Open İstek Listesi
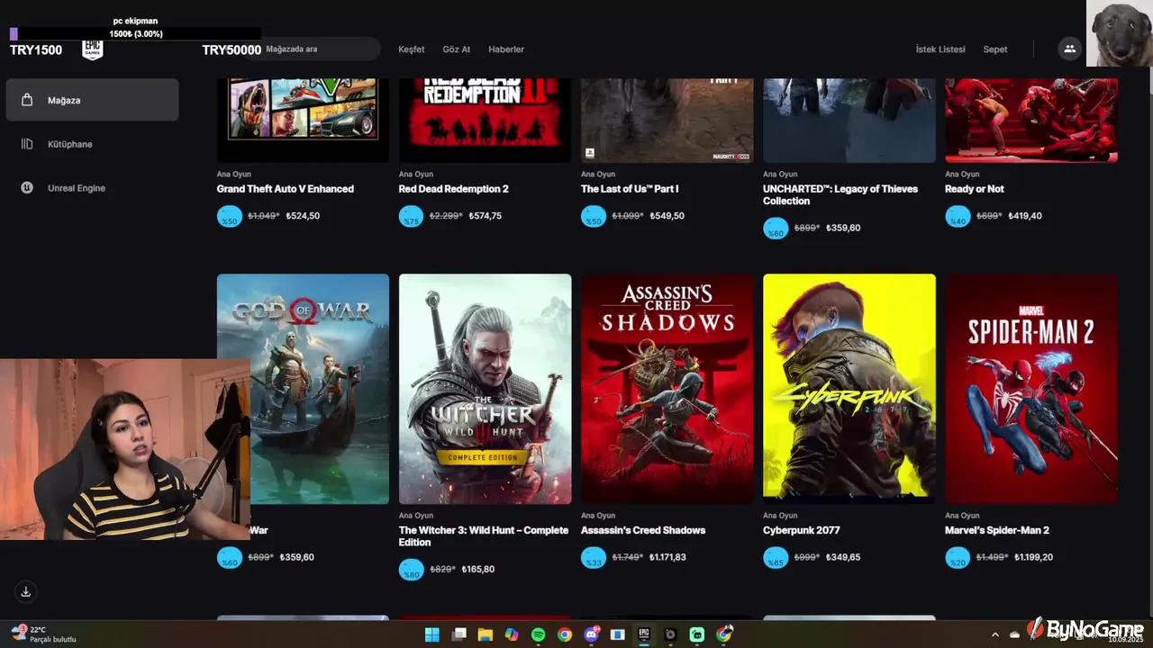The image size is (1153, 648). (x=940, y=49)
